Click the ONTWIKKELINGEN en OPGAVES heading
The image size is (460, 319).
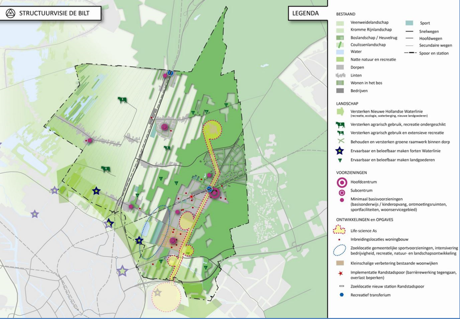[x=365, y=220]
